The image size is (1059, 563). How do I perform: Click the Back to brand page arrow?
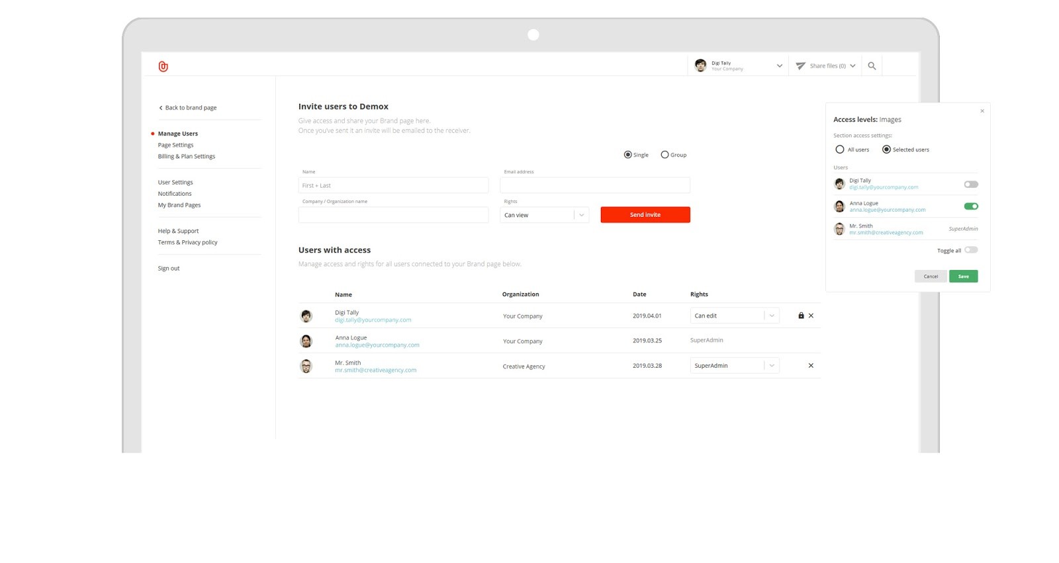click(x=161, y=108)
